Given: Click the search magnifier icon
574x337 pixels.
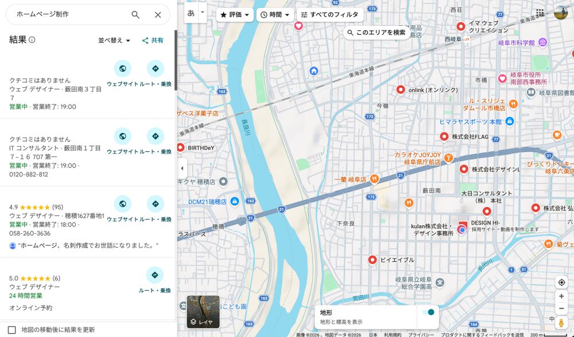Looking at the screenshot, I should (x=135, y=15).
